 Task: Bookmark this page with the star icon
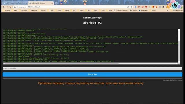point(131,7)
